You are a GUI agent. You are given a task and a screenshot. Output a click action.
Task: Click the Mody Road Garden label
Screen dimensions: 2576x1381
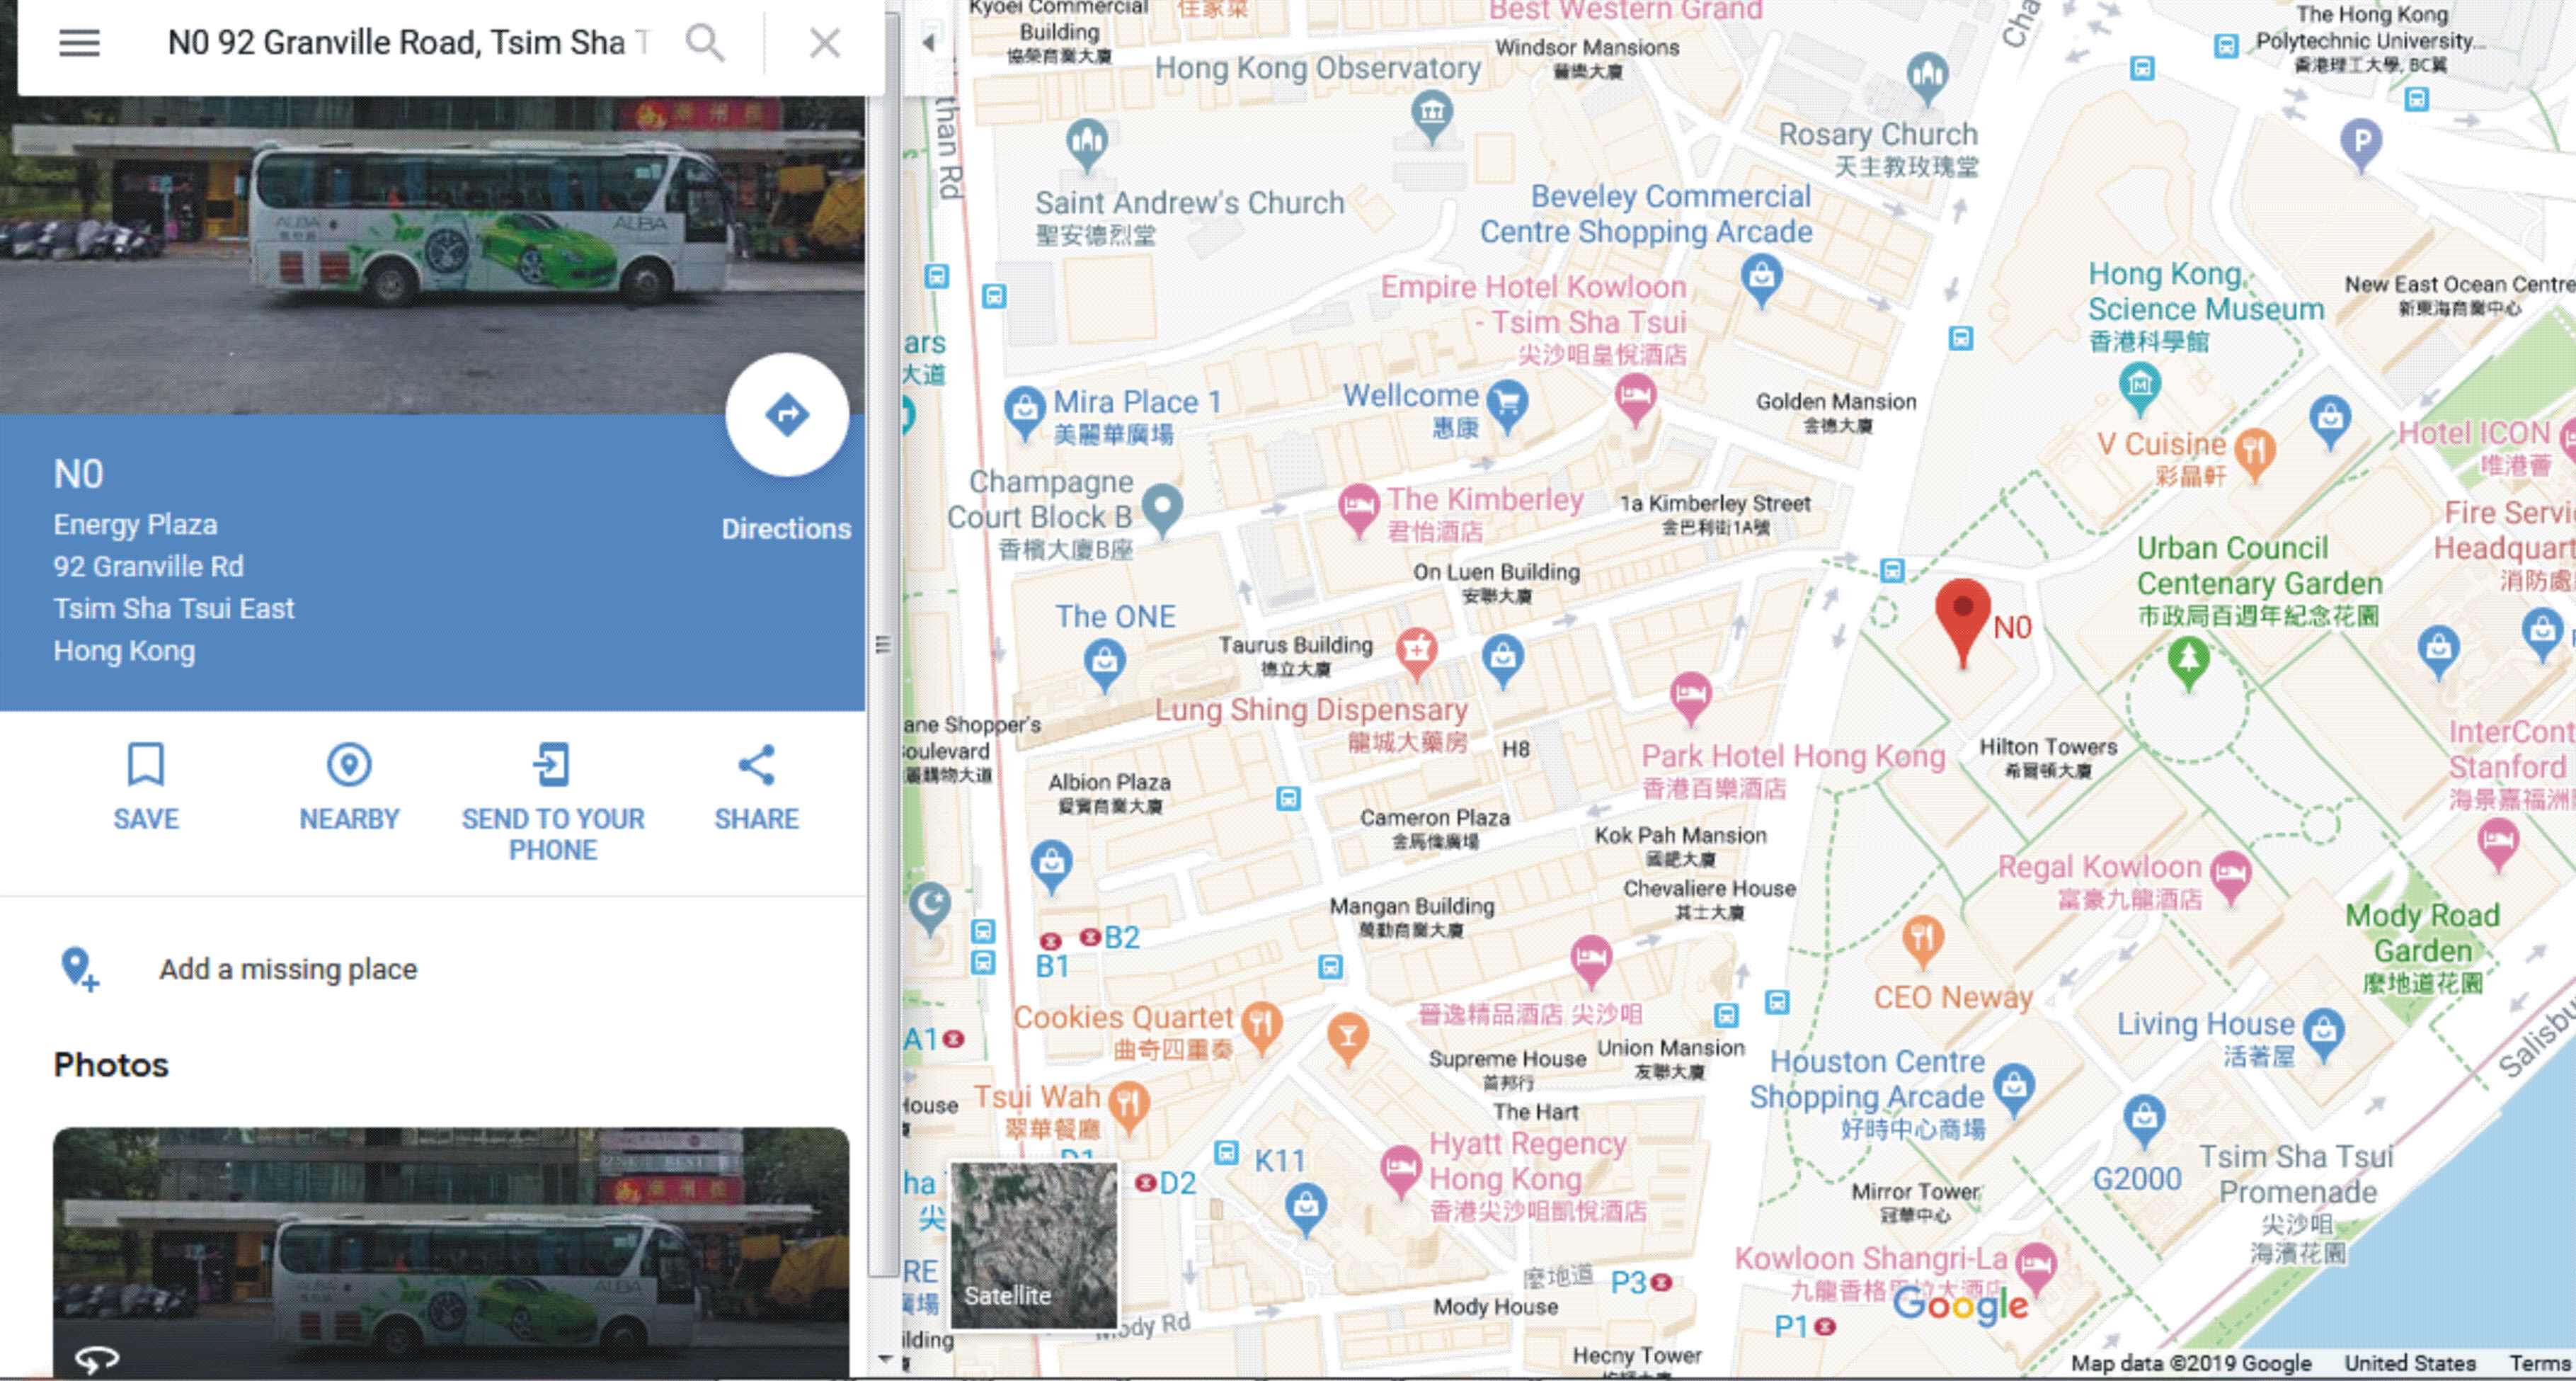point(2423,949)
